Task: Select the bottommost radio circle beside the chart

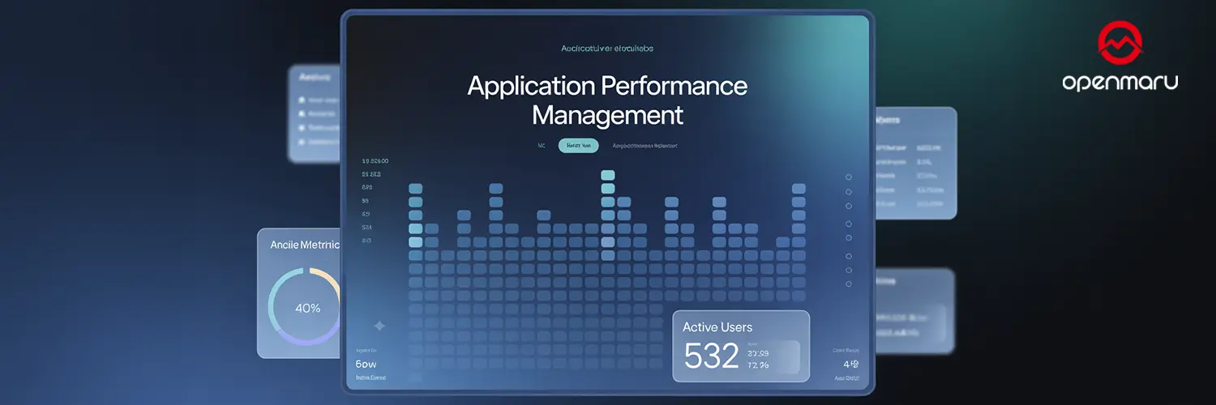Action: tap(849, 284)
